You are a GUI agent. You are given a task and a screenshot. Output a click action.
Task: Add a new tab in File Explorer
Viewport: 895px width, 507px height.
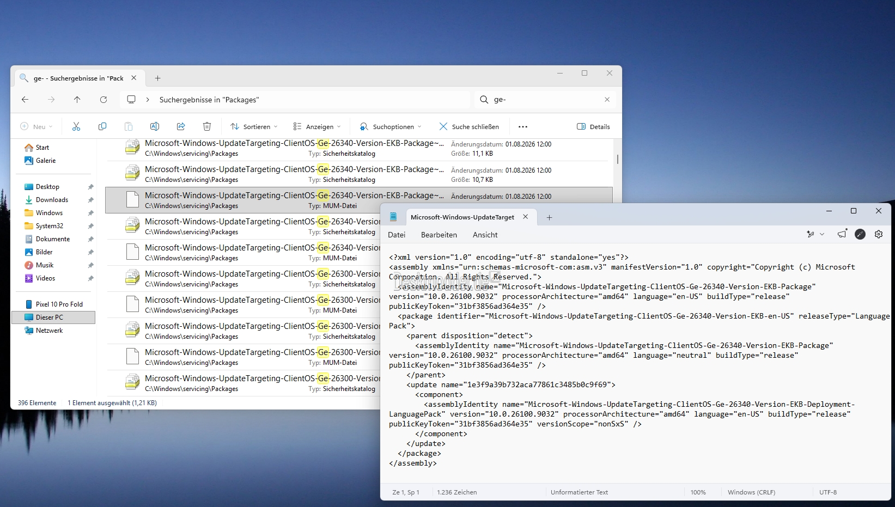[x=157, y=78]
